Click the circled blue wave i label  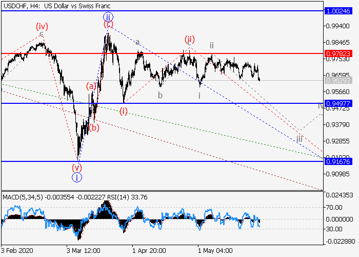pos(76,177)
